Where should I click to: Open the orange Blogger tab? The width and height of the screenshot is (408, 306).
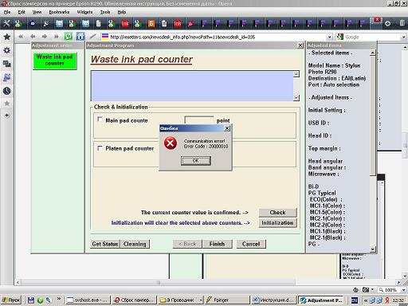coord(151,24)
